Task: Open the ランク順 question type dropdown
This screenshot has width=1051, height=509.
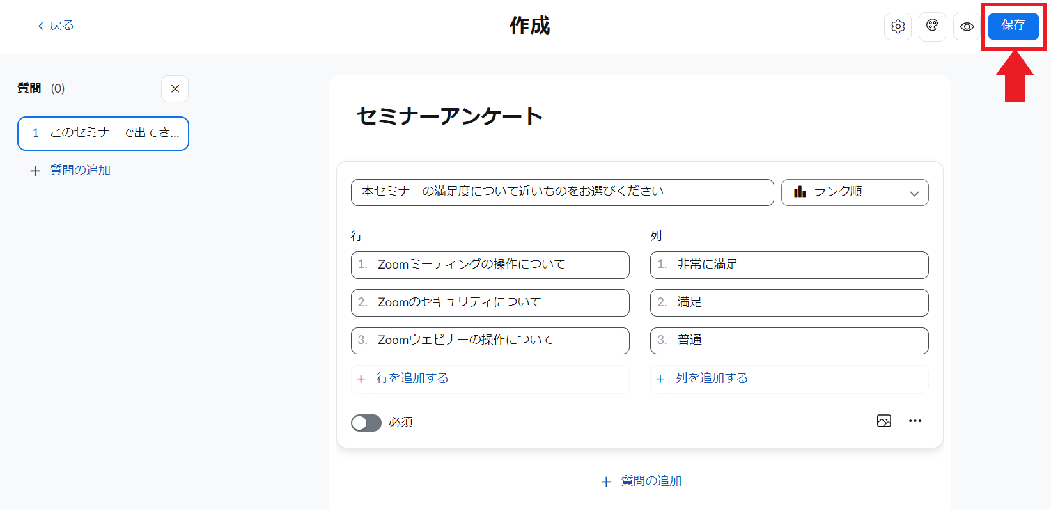Action: click(x=855, y=192)
